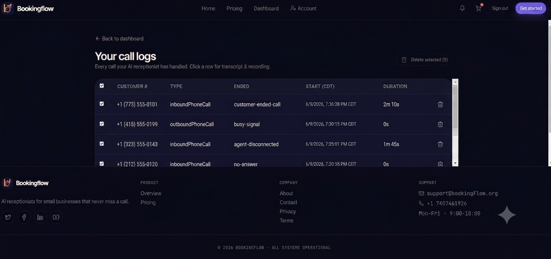Open Pricing in top navigation
Image resolution: width=551 pixels, height=259 pixels.
point(235,8)
